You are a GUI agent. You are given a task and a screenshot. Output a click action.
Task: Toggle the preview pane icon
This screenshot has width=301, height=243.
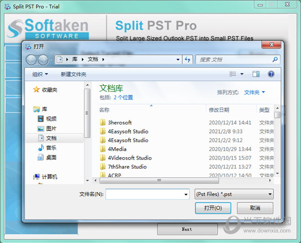[x=256, y=74]
